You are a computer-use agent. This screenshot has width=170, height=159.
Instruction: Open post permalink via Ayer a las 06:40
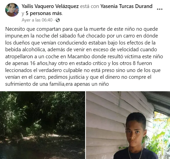(37, 20)
